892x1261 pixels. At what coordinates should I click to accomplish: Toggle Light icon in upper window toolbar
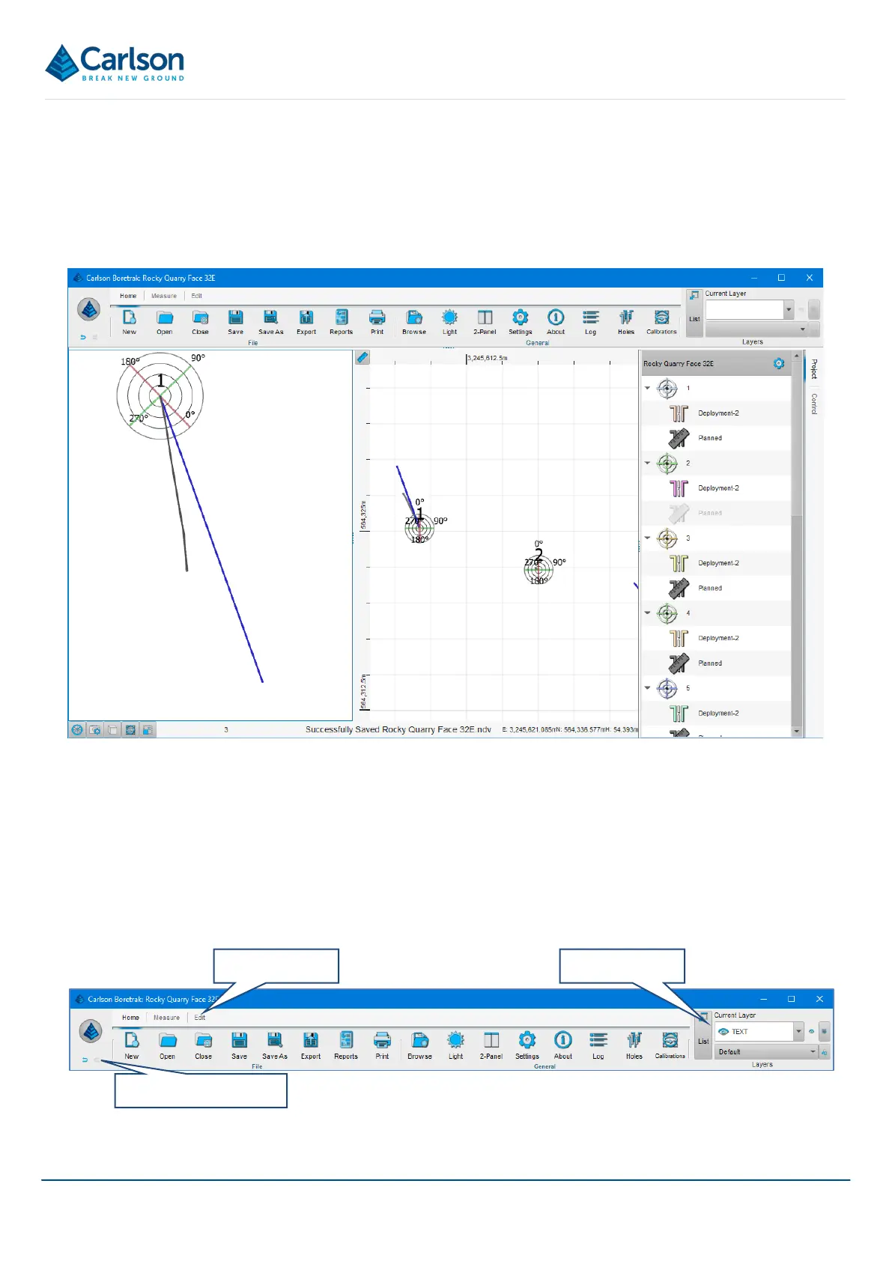[449, 317]
